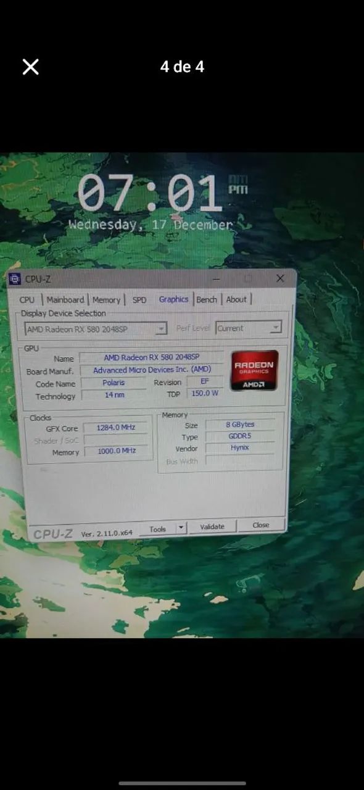Click the TDP 150.0 W value
Screen dimensions: 364x790
tap(205, 393)
